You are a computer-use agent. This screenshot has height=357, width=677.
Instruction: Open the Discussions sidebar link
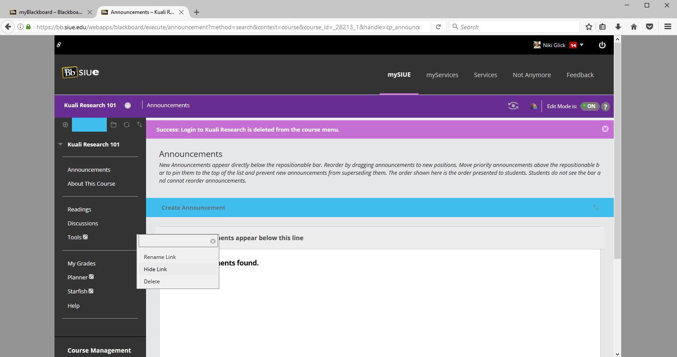click(83, 223)
